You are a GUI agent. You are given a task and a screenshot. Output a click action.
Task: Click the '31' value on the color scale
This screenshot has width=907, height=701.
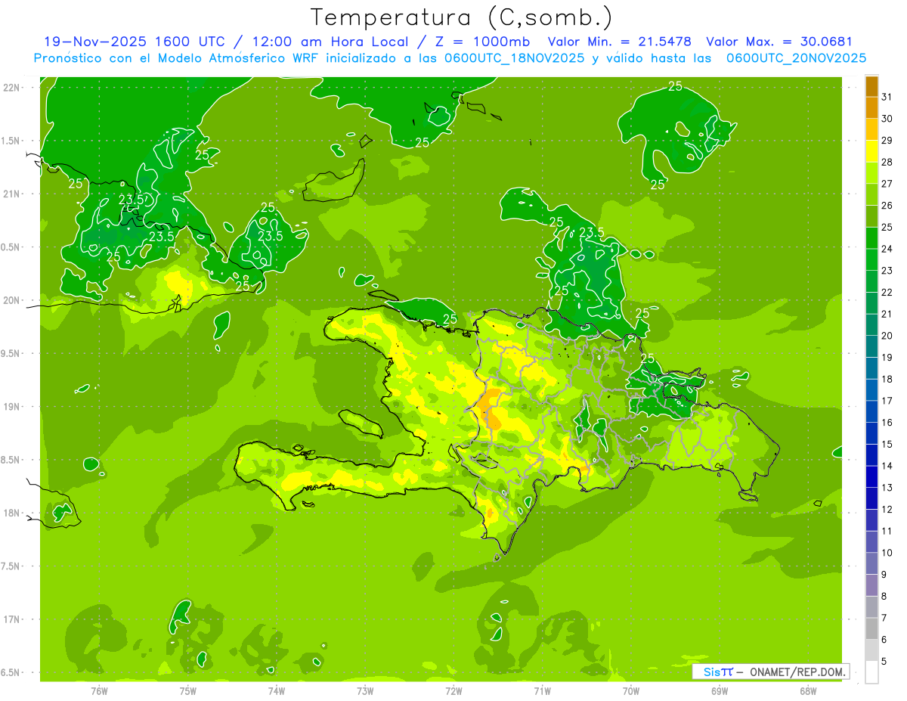click(x=887, y=97)
